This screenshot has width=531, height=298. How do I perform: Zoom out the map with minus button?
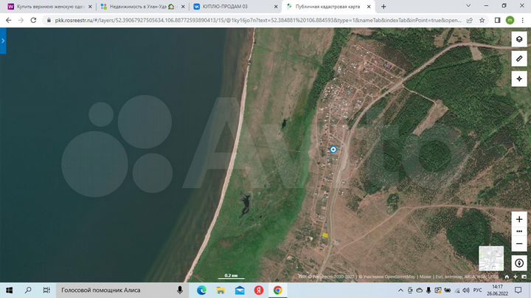coord(519,243)
